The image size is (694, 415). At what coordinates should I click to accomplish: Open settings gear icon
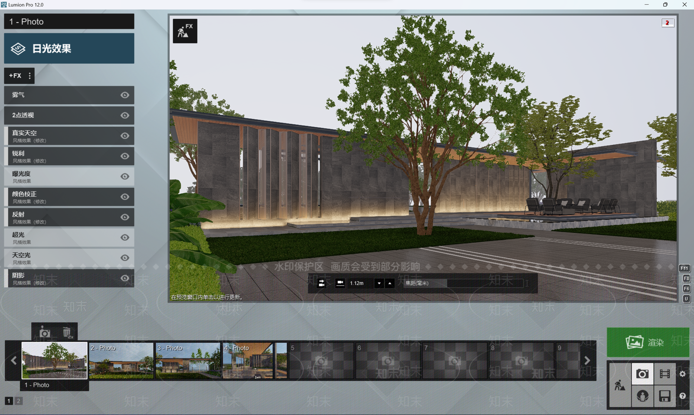pyautogui.click(x=683, y=374)
